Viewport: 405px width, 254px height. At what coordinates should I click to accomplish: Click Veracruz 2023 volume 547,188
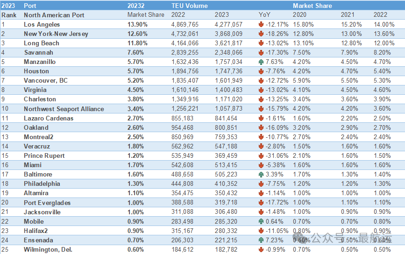pyautogui.click(x=226, y=146)
